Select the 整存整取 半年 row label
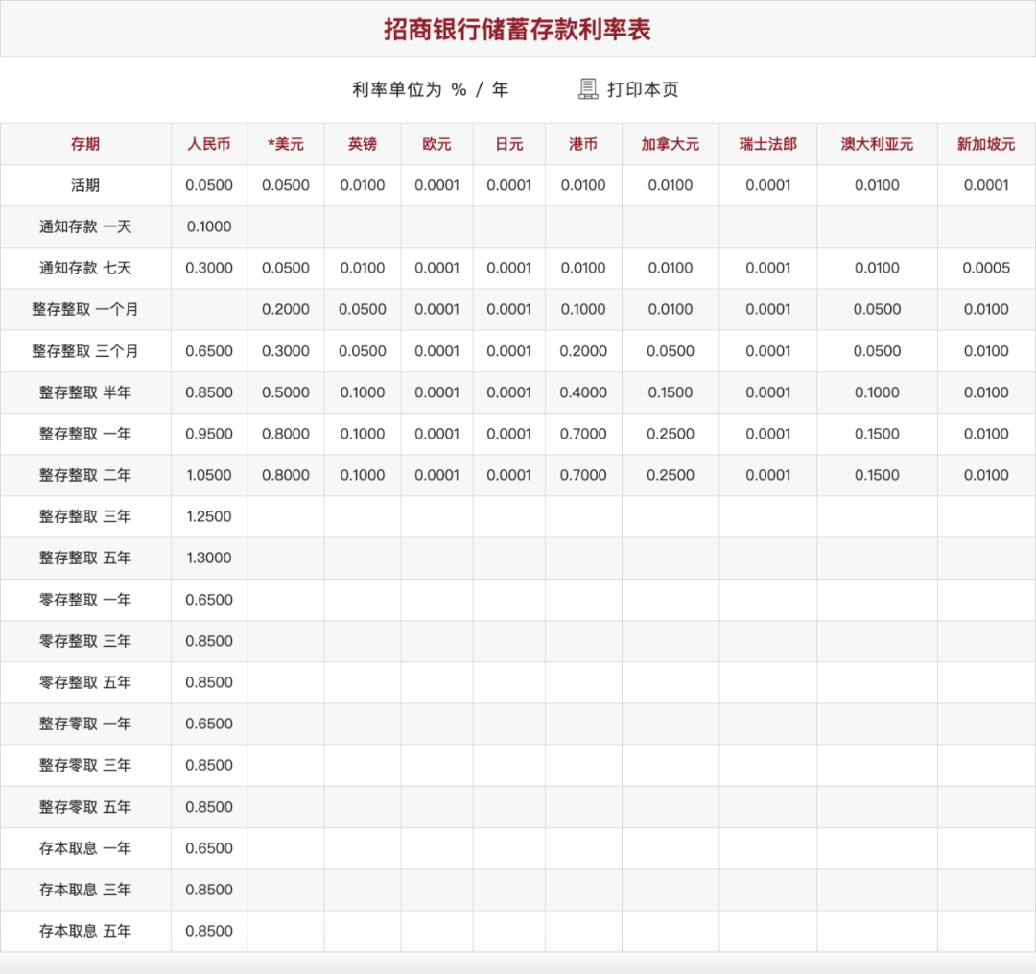 [x=85, y=392]
